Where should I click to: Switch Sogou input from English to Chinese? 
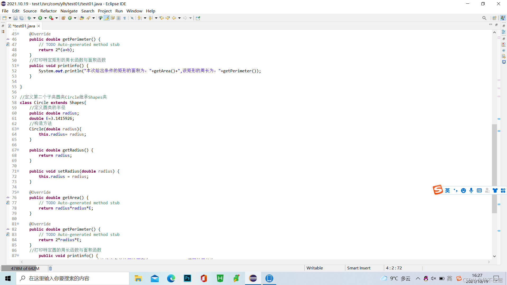tap(447, 190)
